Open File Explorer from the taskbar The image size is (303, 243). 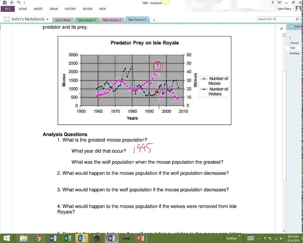[x=24, y=238]
